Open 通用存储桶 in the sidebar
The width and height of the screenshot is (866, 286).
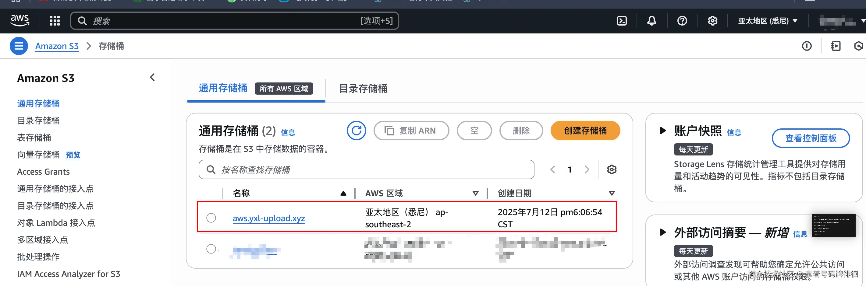(x=38, y=103)
